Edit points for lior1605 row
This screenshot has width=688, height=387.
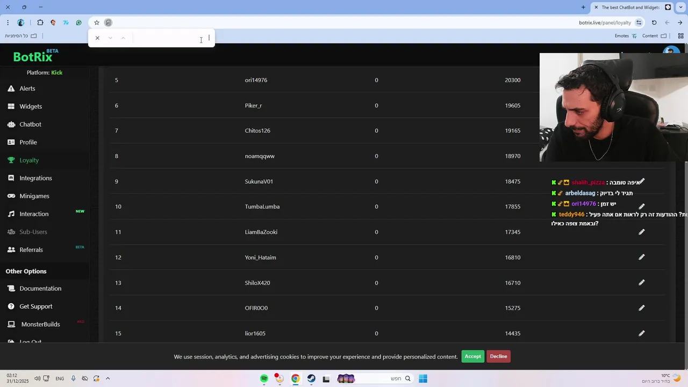(641, 333)
